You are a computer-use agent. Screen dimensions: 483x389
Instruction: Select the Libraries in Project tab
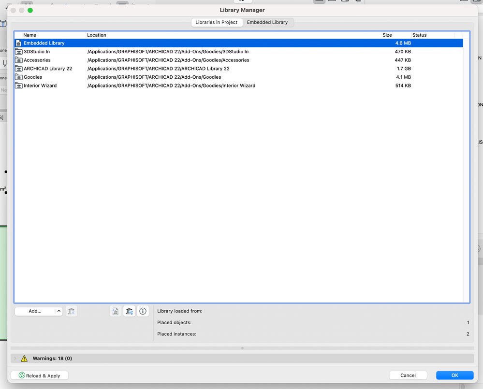pos(216,22)
